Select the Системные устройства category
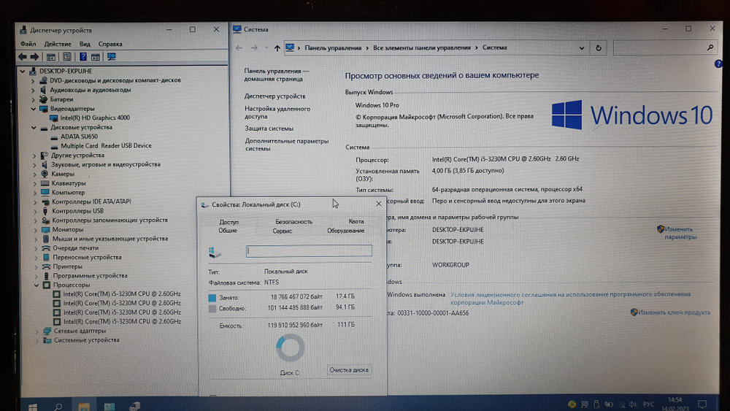730x411 pixels. (87, 339)
